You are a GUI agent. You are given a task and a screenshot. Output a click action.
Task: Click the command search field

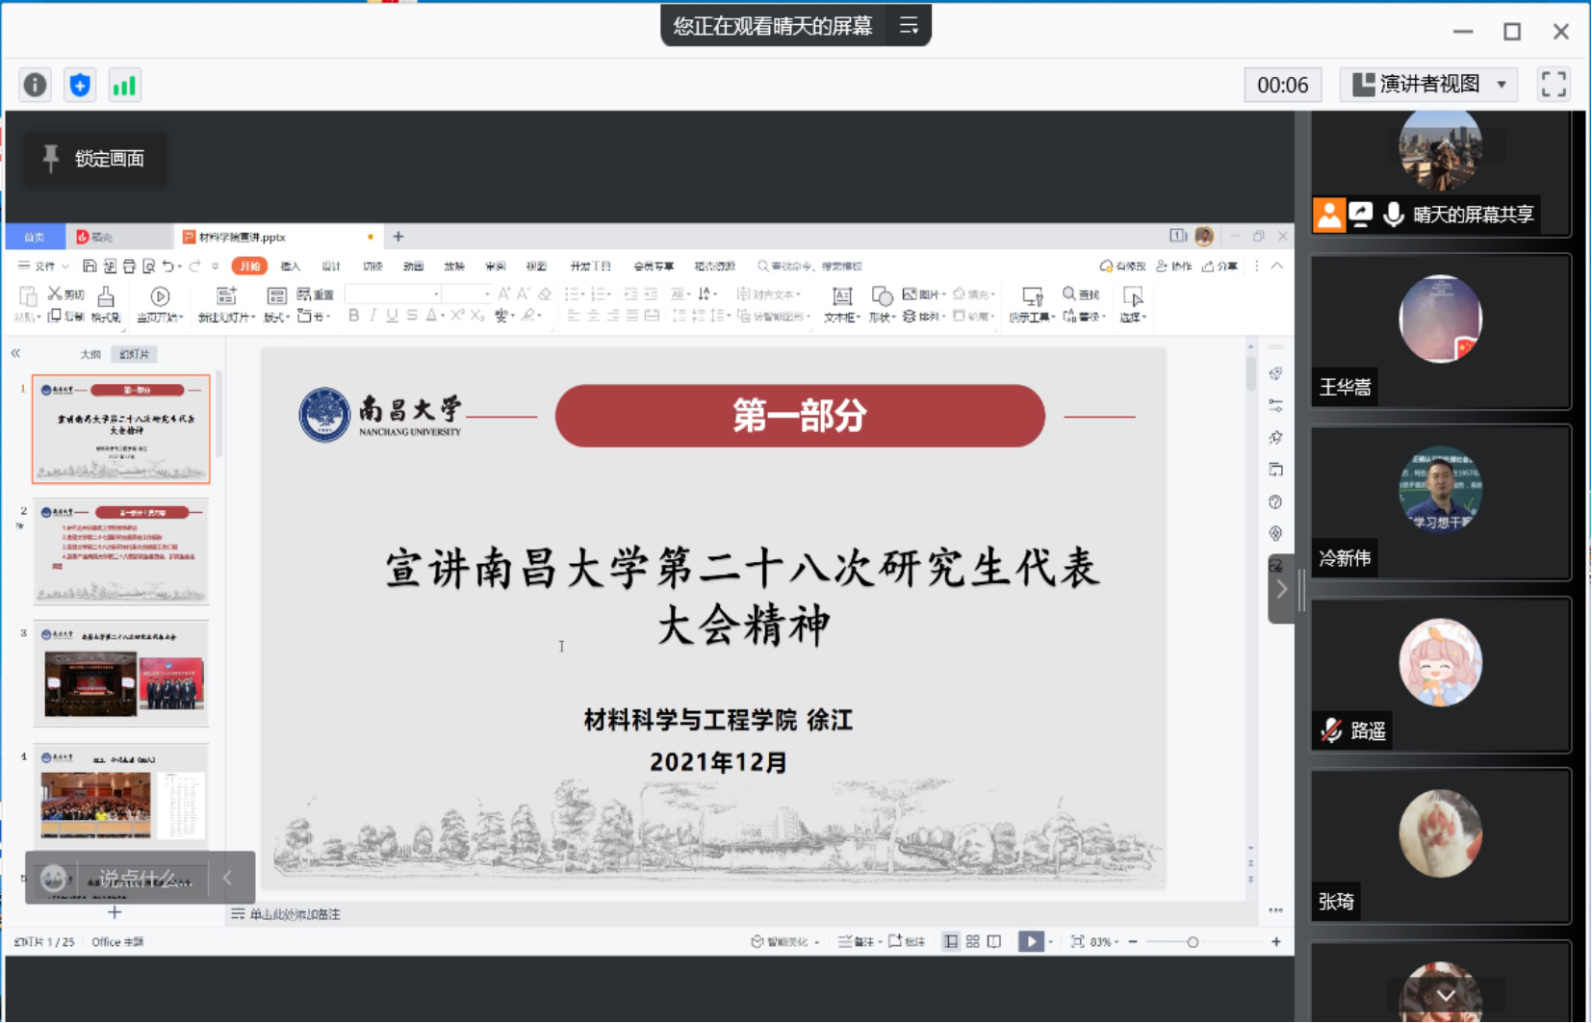pyautogui.click(x=809, y=266)
